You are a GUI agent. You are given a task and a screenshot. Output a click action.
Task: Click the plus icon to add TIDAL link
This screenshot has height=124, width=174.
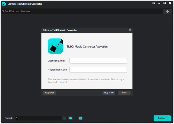(x=168, y=11)
